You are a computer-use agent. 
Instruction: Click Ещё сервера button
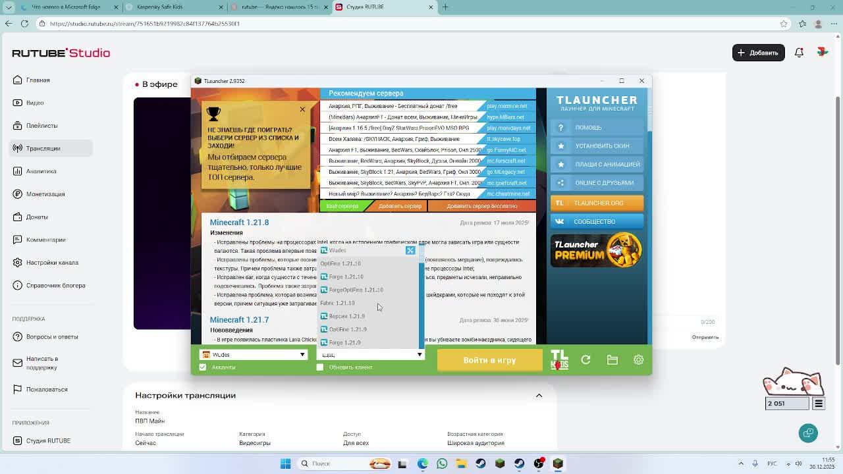(342, 206)
